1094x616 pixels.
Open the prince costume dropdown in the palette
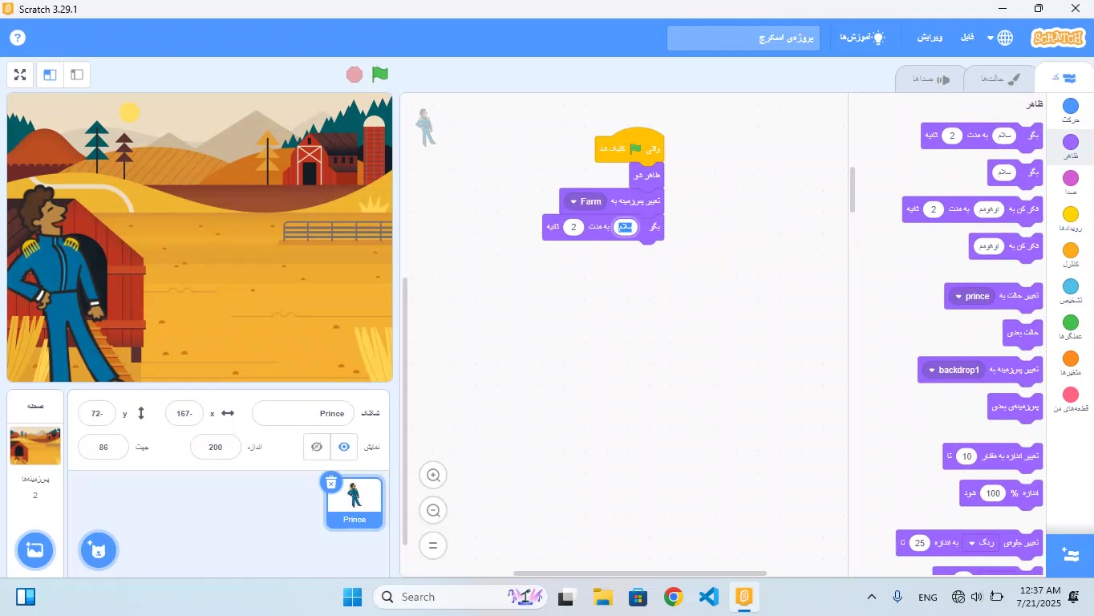click(971, 296)
